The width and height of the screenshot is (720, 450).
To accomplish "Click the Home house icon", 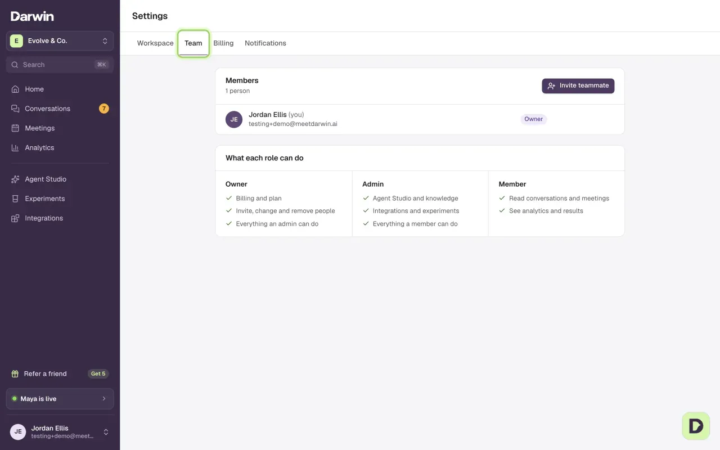I will (15, 89).
